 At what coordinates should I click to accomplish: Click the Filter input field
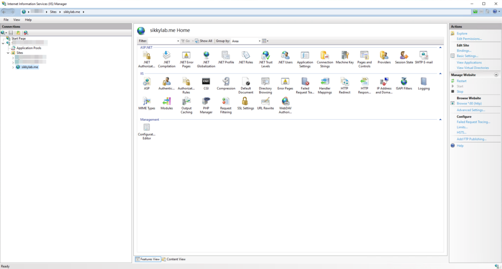[x=163, y=41]
